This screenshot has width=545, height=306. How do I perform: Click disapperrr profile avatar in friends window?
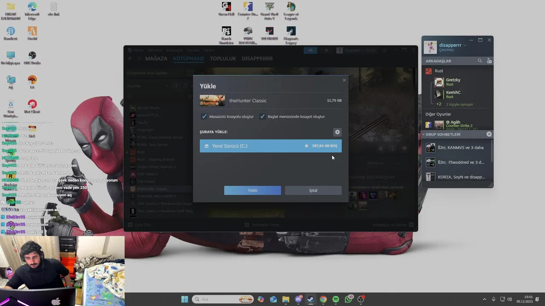click(430, 47)
